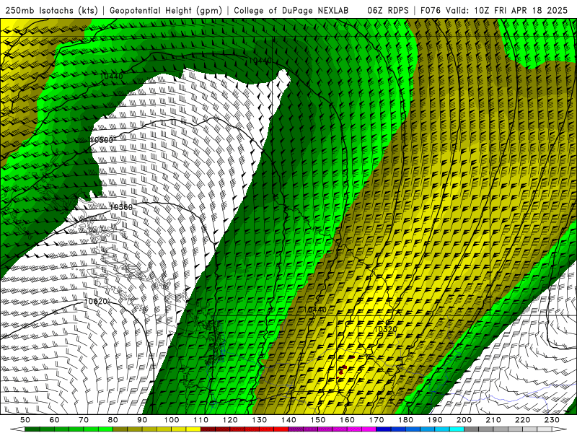The width and height of the screenshot is (577, 433).
Task: Click the "06Z RDPS" model run label
Action: [387, 10]
